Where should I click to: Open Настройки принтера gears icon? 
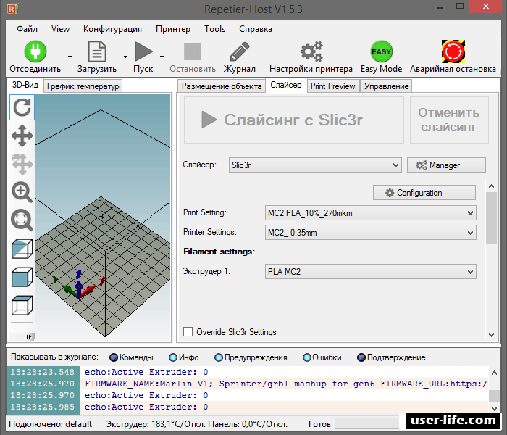(x=311, y=51)
